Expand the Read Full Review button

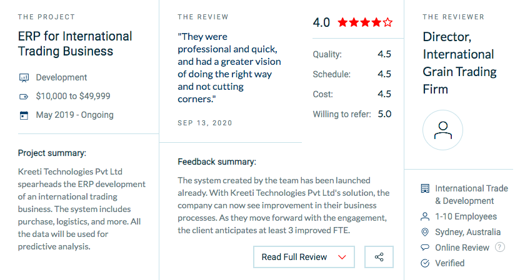click(304, 257)
